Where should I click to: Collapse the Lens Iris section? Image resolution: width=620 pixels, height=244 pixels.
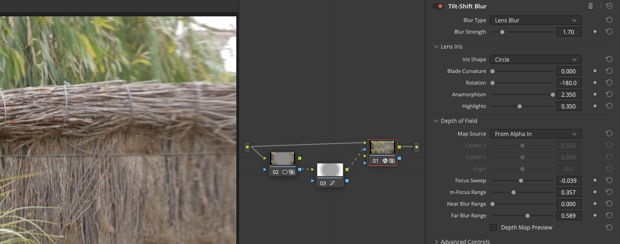point(437,47)
